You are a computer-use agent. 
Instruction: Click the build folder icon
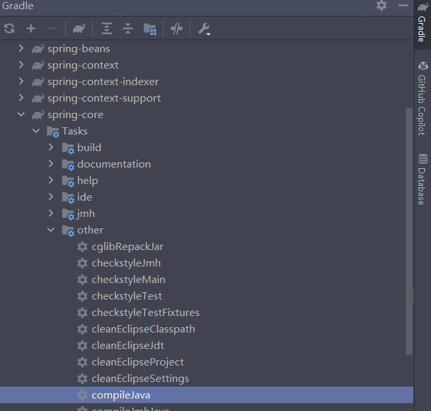68,148
